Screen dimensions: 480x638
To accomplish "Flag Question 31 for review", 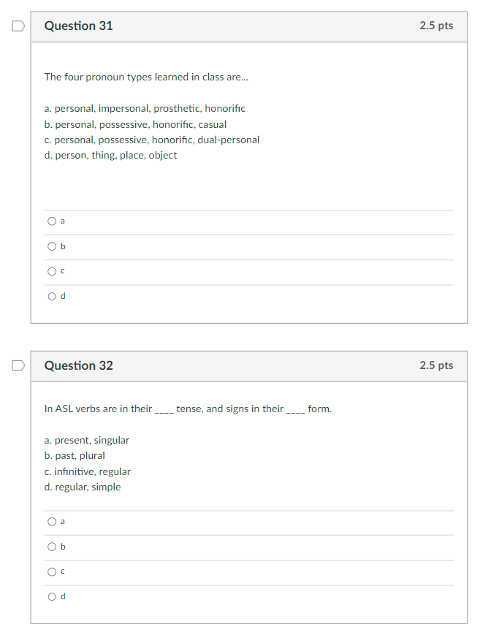I will tap(18, 26).
